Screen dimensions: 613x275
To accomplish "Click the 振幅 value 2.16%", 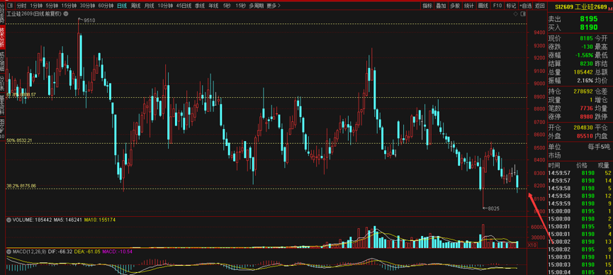I will (x=585, y=80).
